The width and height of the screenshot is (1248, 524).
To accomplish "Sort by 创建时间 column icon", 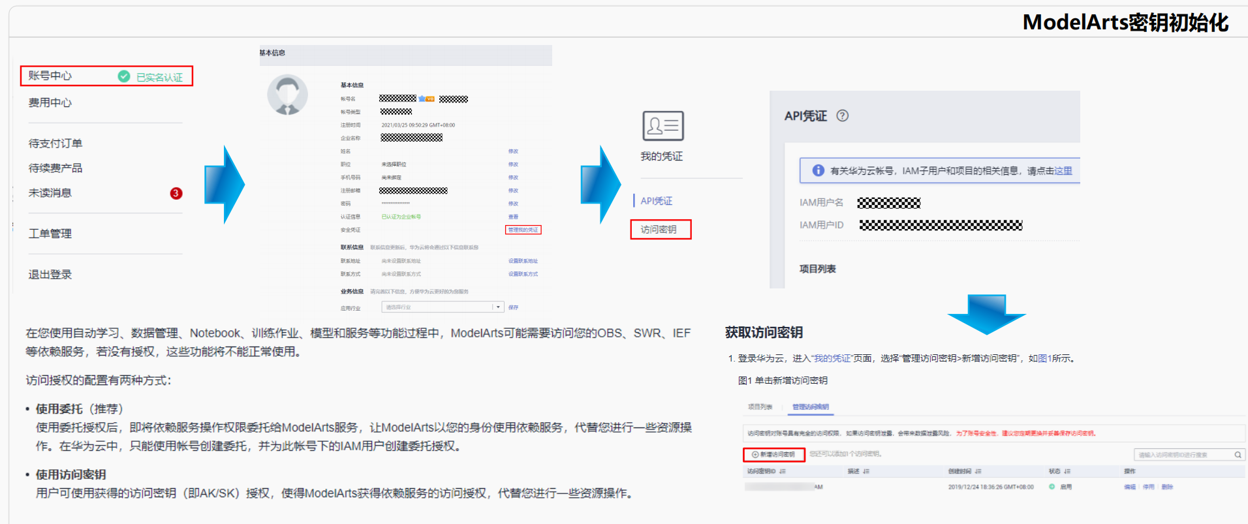I will [x=978, y=471].
